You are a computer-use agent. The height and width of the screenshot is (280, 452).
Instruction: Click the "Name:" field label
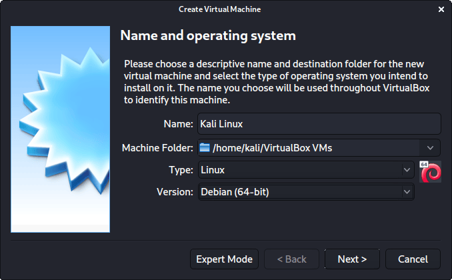[x=177, y=124]
